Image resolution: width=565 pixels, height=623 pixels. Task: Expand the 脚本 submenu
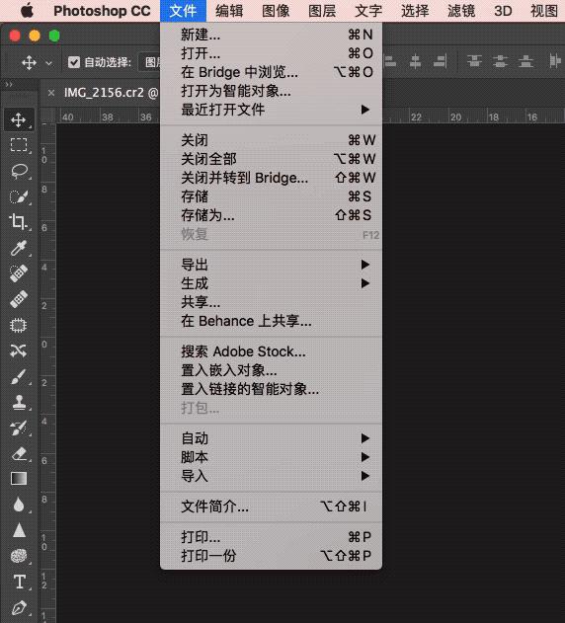272,457
